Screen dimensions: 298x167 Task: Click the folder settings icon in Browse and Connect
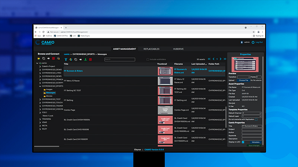58,59
